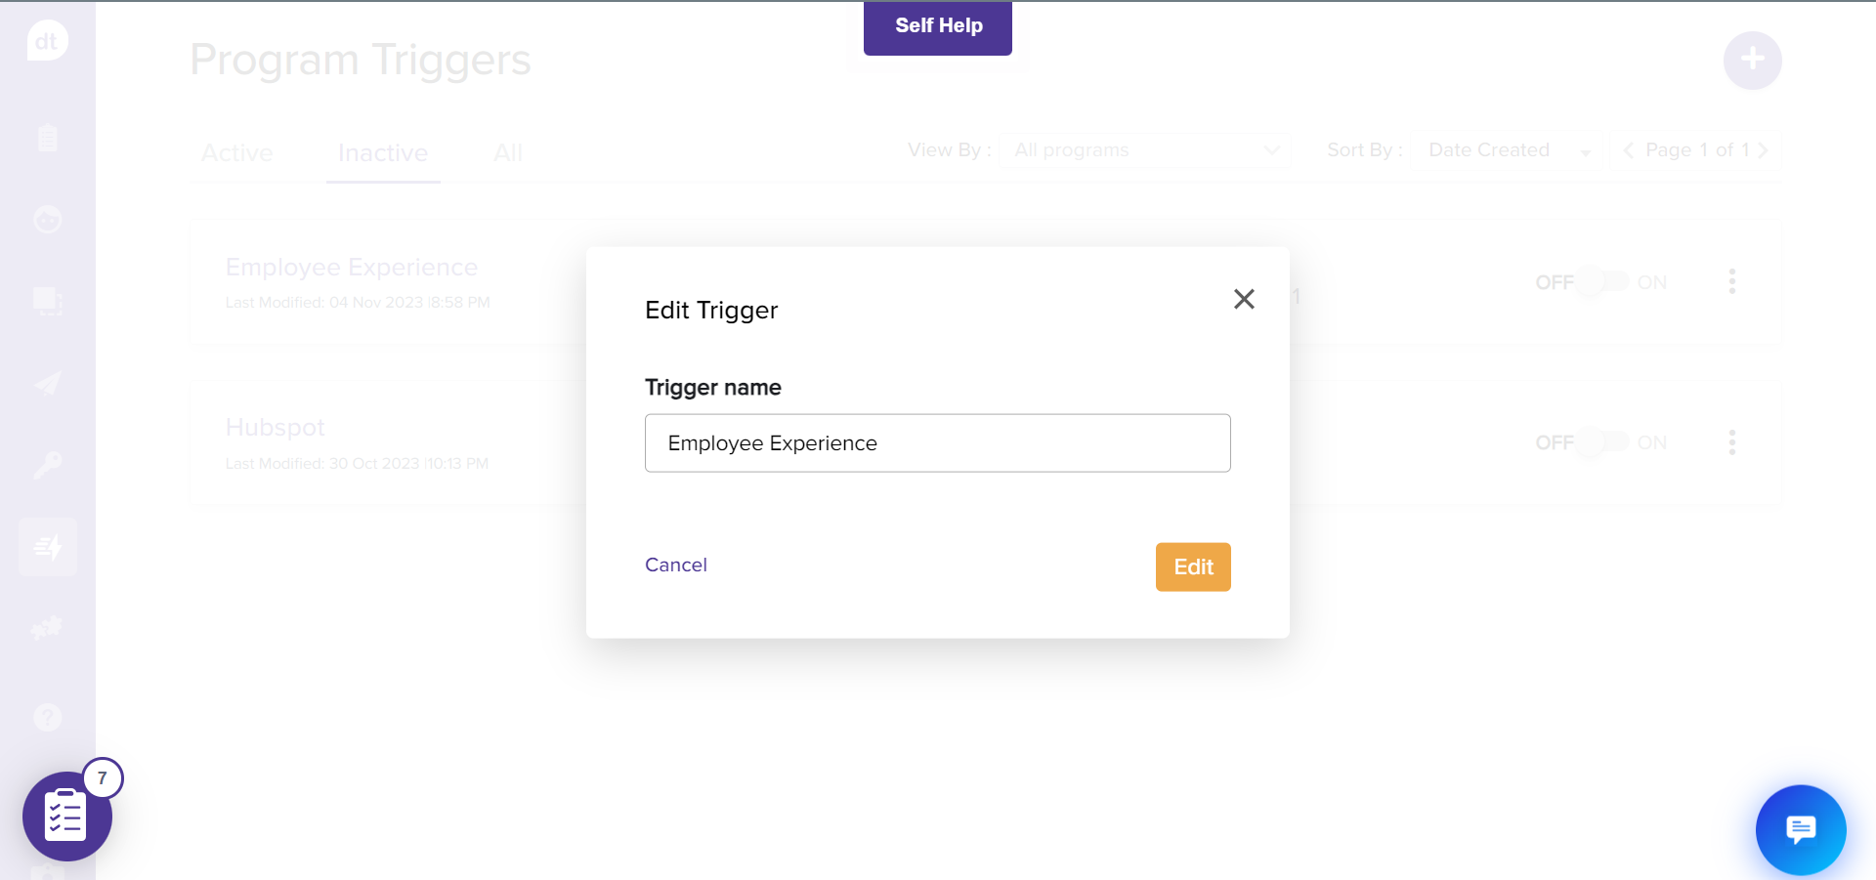The width and height of the screenshot is (1876, 880).
Task: Click the Trigger name input field
Action: pos(937,443)
